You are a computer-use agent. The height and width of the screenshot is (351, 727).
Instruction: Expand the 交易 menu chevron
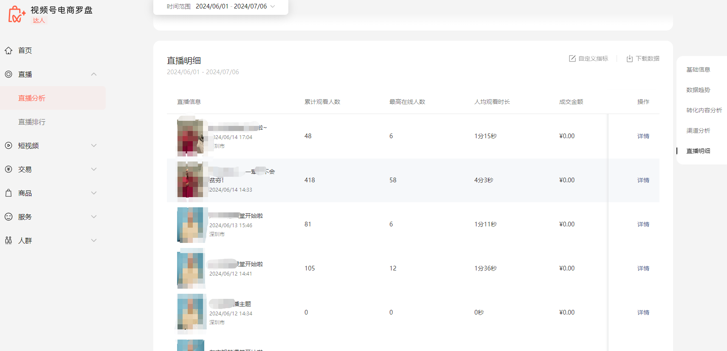tap(94, 169)
